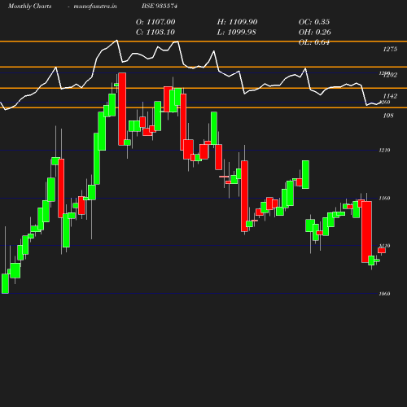Click the 1202 level label

391,75
